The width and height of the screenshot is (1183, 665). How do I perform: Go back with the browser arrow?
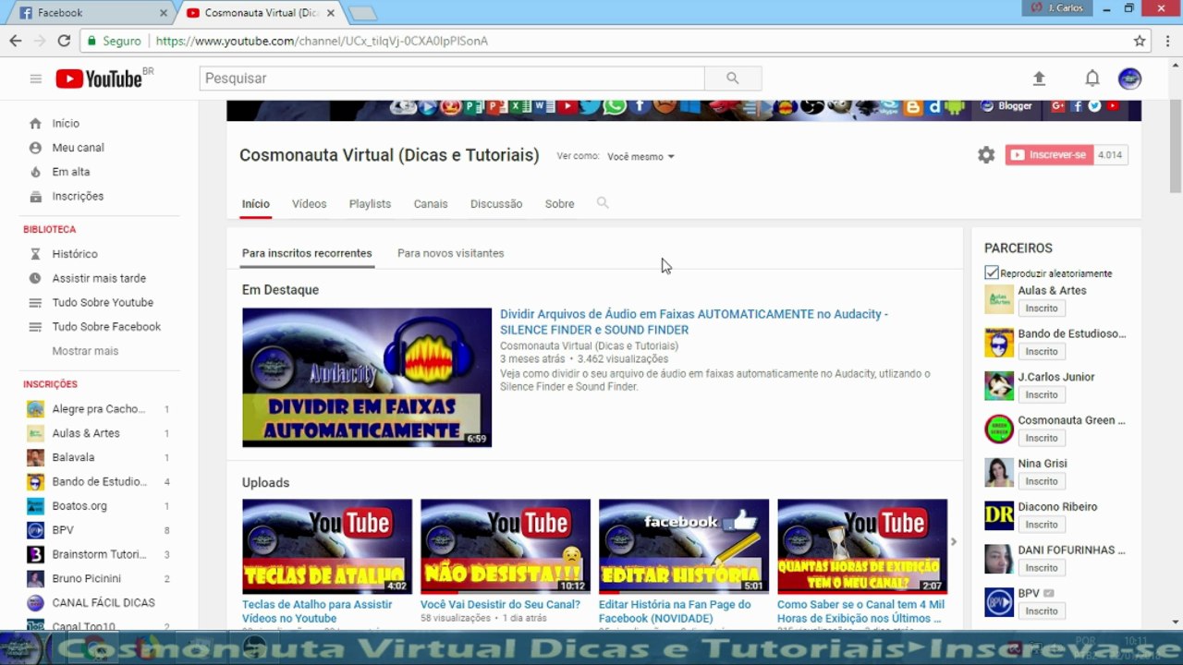tap(16, 41)
